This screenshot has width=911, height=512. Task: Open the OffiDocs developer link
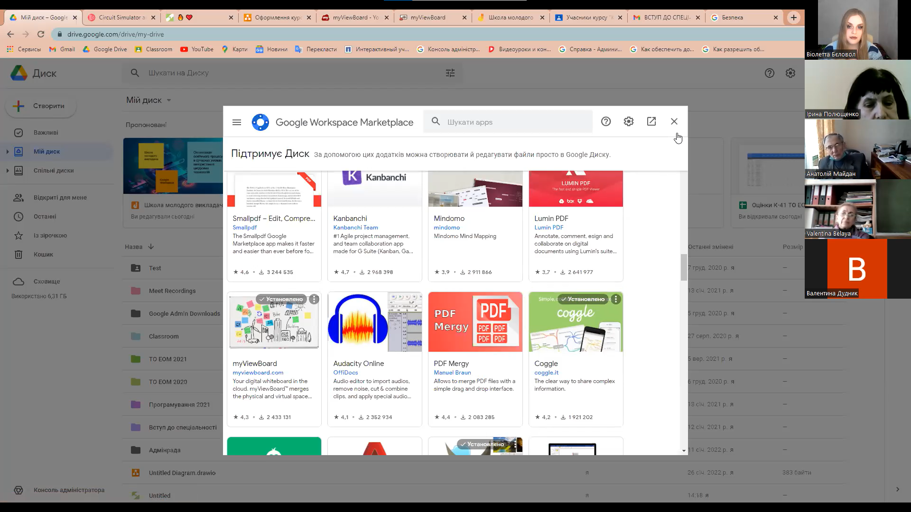[345, 373]
